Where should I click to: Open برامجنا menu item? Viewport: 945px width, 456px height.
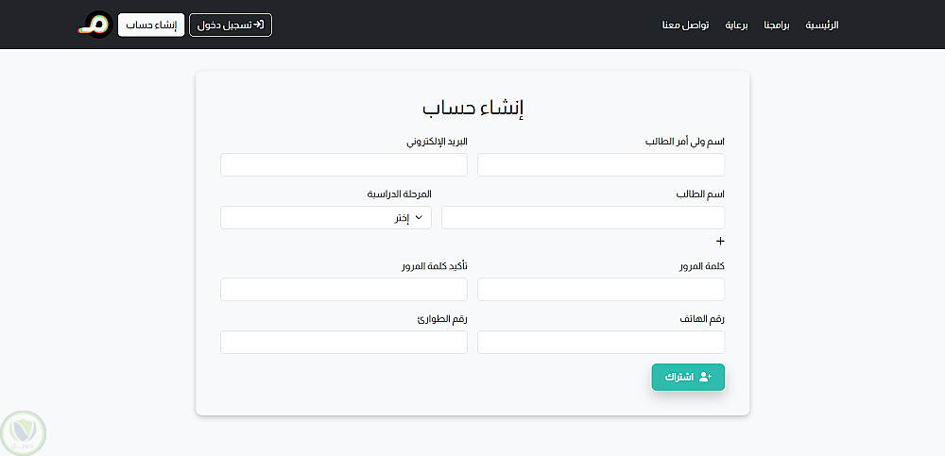777,25
